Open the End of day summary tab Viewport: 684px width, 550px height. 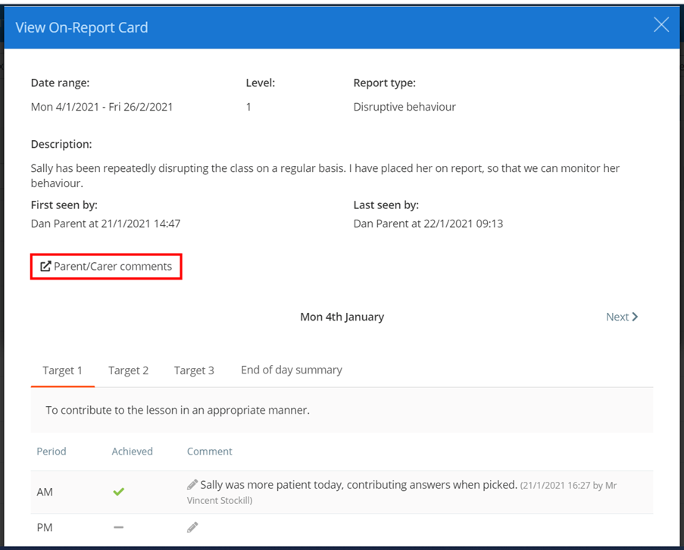[x=291, y=370]
